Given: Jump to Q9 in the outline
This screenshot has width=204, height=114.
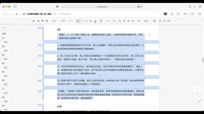Looking at the screenshot, I should [x=3, y=105].
